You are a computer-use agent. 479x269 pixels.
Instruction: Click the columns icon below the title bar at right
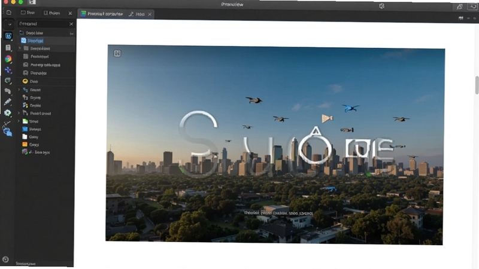[460, 18]
